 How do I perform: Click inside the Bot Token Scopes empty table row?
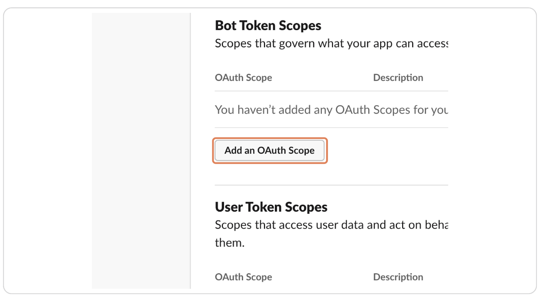329,109
